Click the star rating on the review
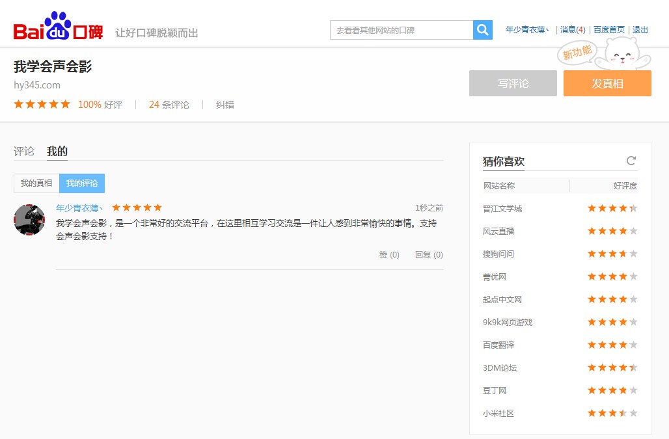 (x=137, y=207)
